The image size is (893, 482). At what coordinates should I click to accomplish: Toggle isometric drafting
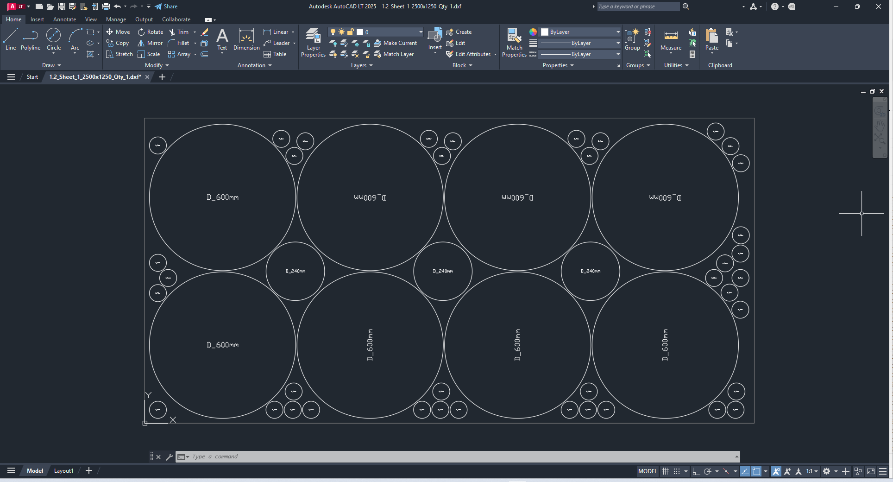pos(726,471)
